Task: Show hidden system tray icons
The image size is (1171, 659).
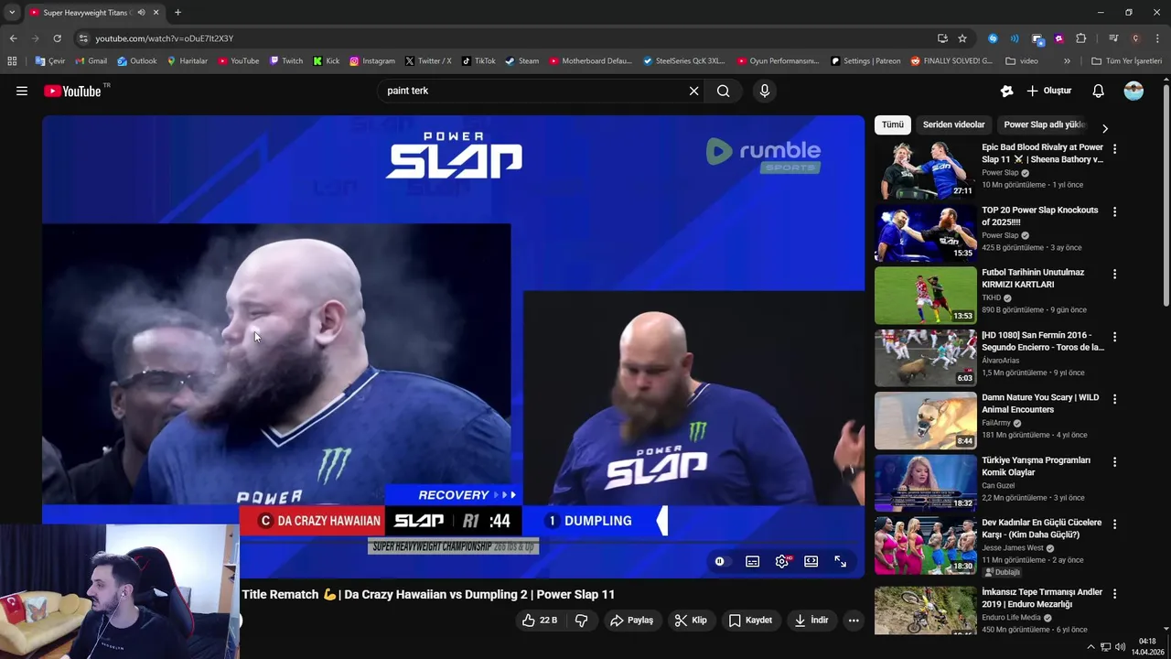Action: click(x=1090, y=647)
